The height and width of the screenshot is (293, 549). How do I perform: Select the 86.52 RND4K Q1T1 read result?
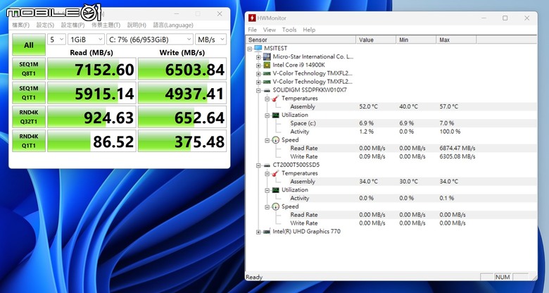click(x=91, y=142)
